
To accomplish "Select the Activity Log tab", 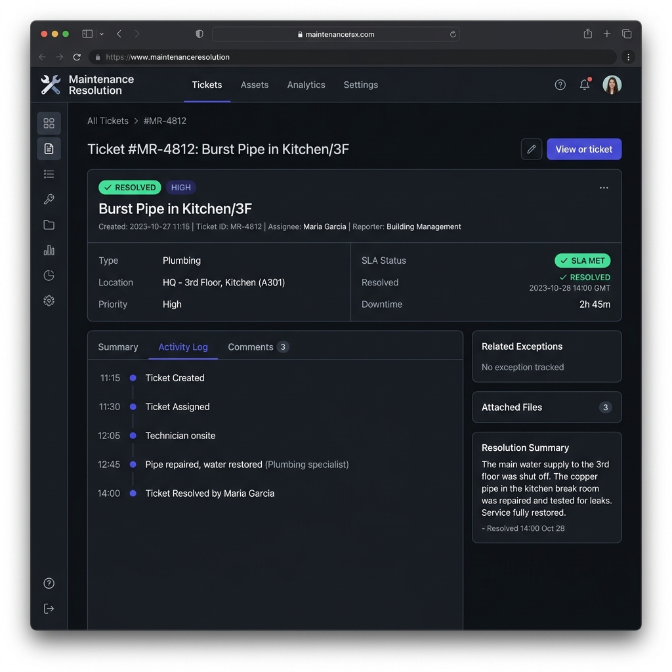I will 183,347.
